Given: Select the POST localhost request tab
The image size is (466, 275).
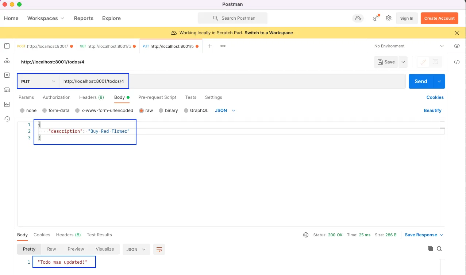Looking at the screenshot, I should pyautogui.click(x=45, y=46).
